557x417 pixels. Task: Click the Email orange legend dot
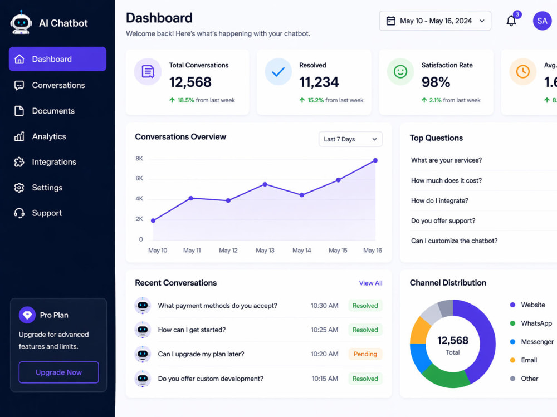click(512, 360)
